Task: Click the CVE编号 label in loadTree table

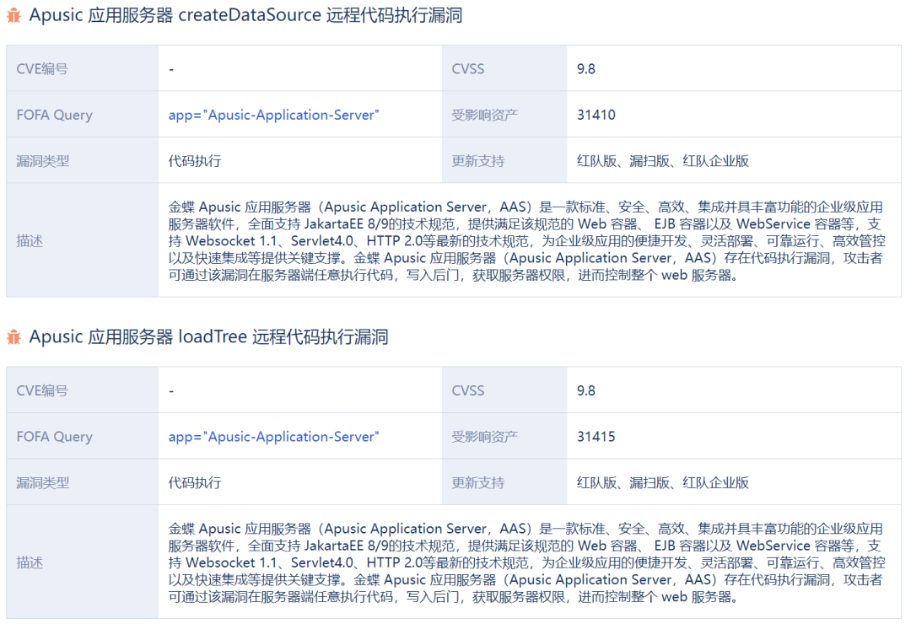Action: tap(42, 391)
